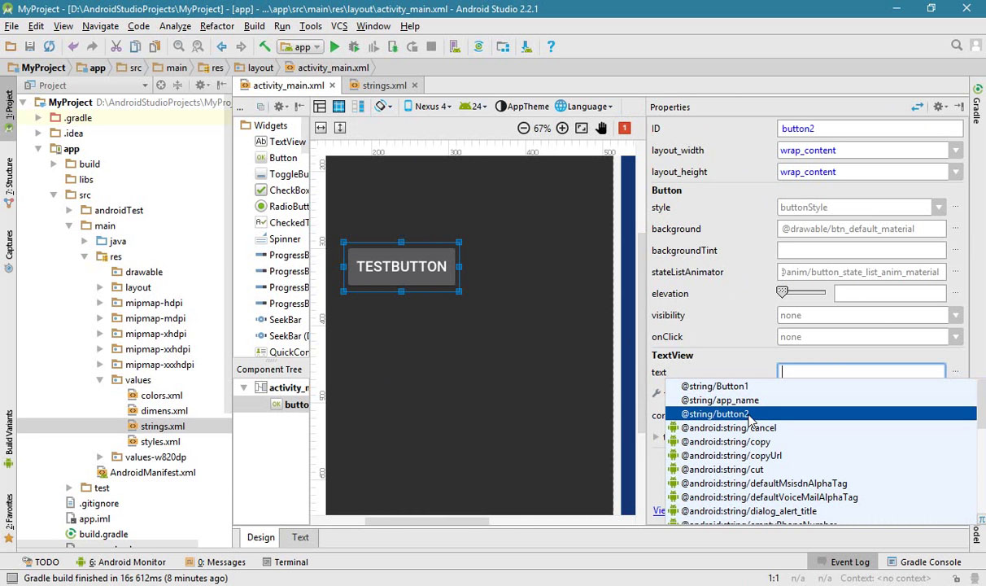Image resolution: width=986 pixels, height=586 pixels.
Task: Show Design and Blueprint side by side
Action: coord(358,107)
